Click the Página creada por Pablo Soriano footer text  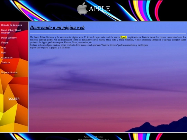click(93, 137)
